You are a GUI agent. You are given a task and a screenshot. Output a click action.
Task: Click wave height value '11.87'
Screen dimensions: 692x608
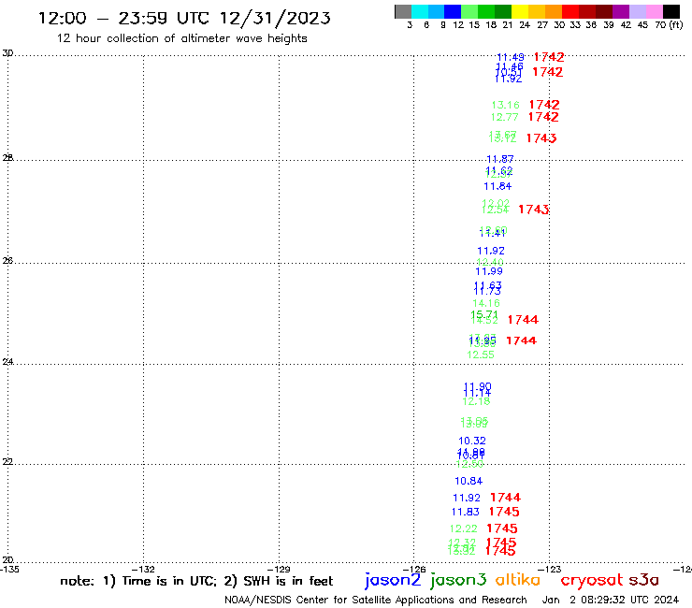499,159
